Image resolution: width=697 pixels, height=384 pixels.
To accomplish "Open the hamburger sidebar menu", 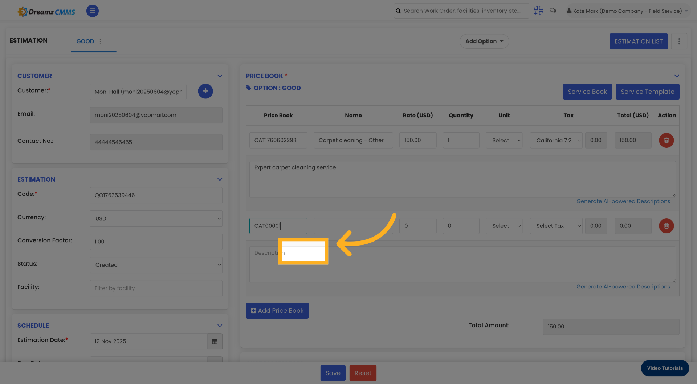I will (x=92, y=11).
